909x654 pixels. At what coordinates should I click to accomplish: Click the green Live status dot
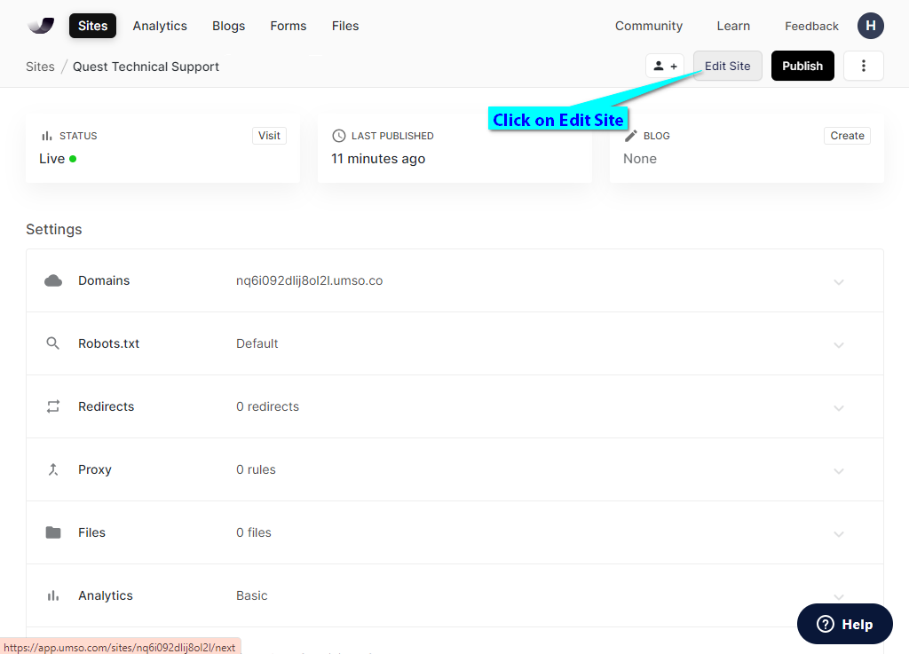pyautogui.click(x=73, y=159)
